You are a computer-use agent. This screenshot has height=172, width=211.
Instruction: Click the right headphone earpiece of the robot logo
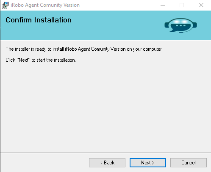[195, 25]
